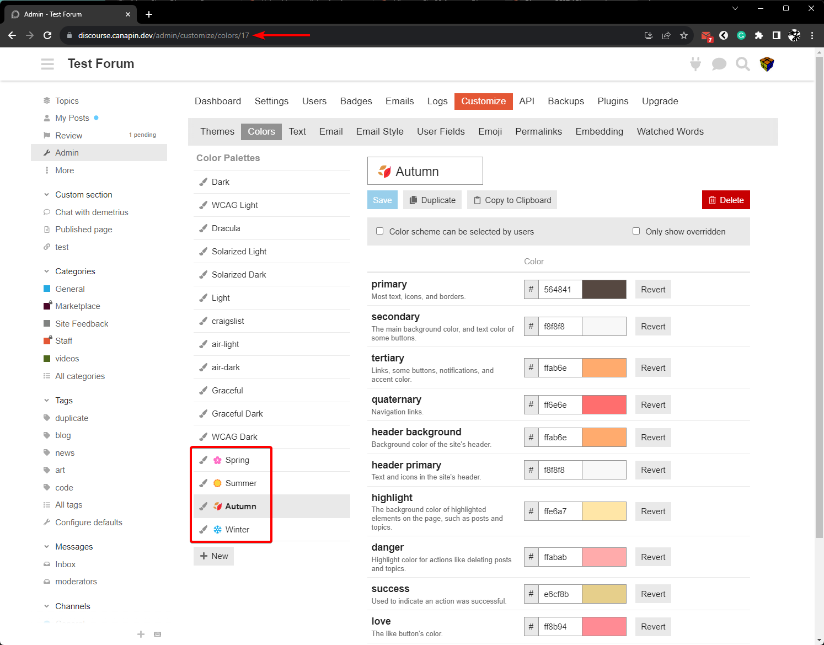
Task: Switch to the Themes tab
Action: coord(217,131)
